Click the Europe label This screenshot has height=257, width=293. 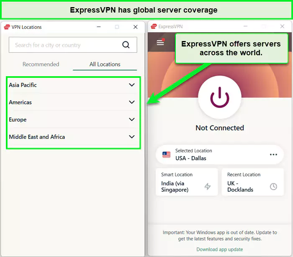[18, 120]
